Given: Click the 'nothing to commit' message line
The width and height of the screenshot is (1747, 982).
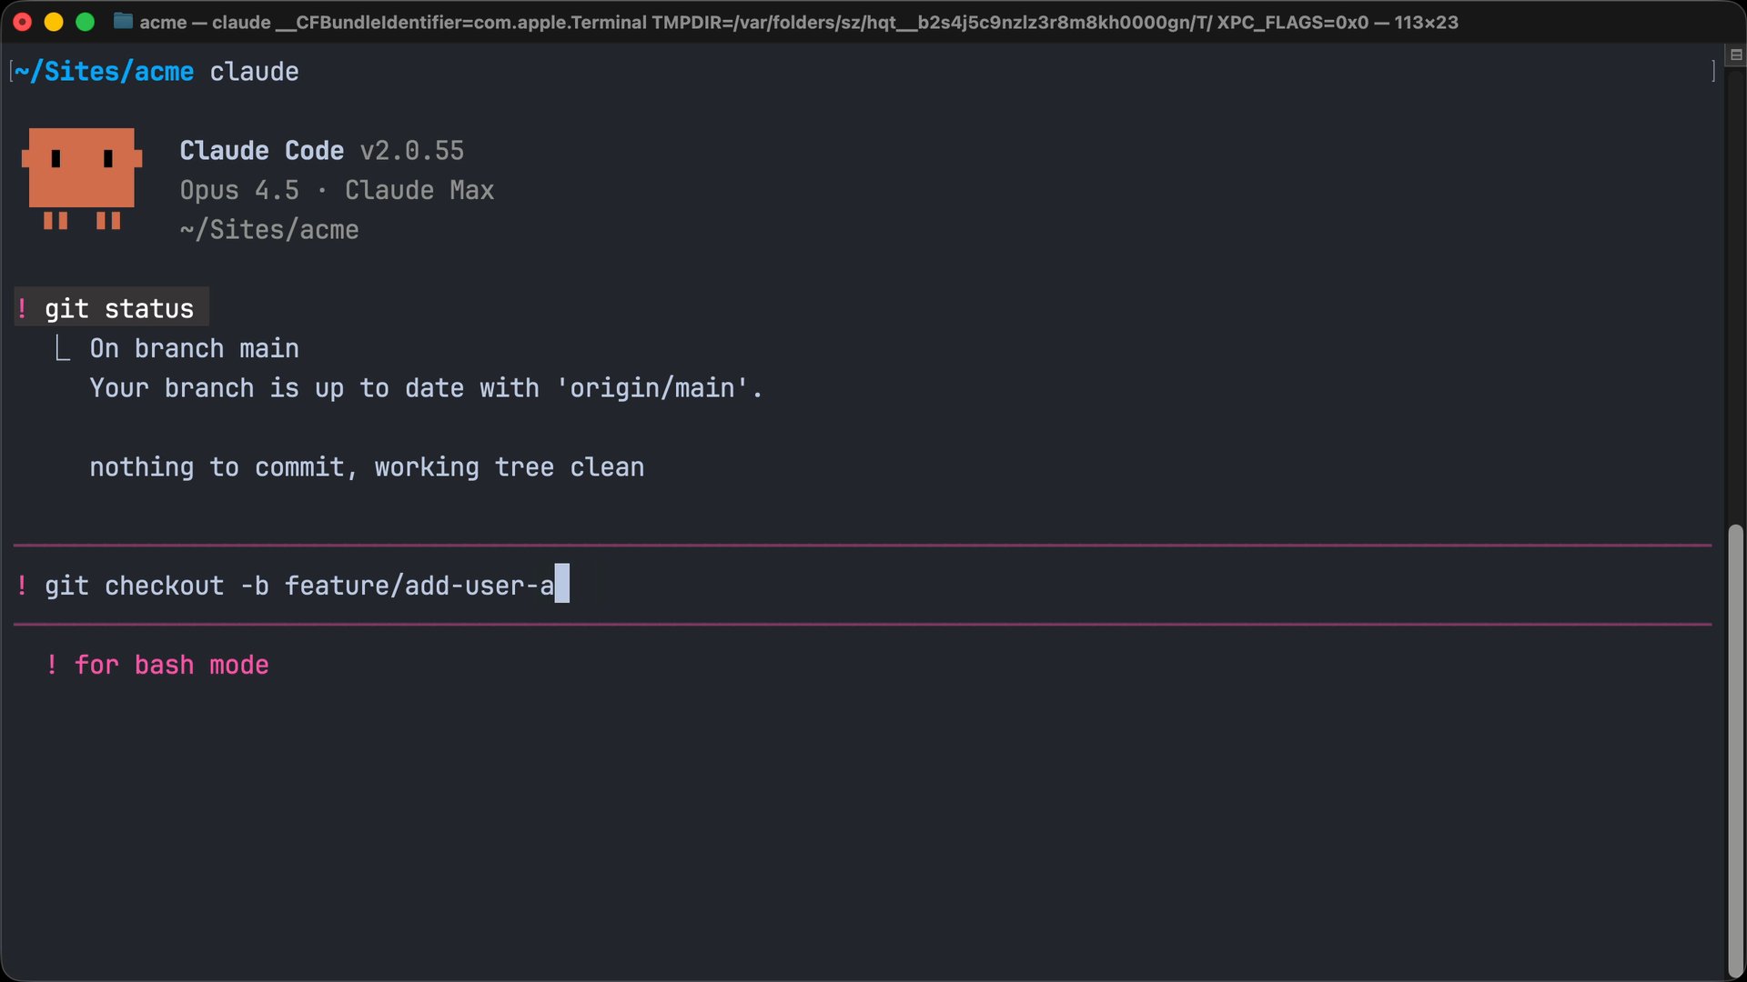Looking at the screenshot, I should (366, 467).
